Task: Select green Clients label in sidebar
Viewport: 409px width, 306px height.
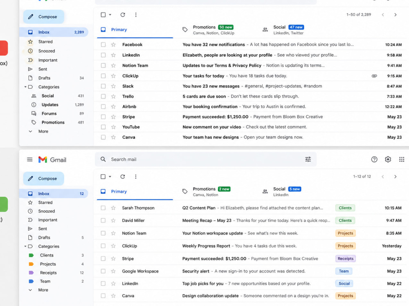Action: (x=56, y=255)
